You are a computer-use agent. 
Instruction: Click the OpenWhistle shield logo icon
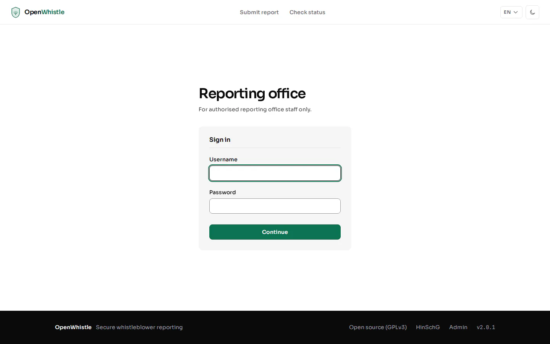tap(16, 12)
